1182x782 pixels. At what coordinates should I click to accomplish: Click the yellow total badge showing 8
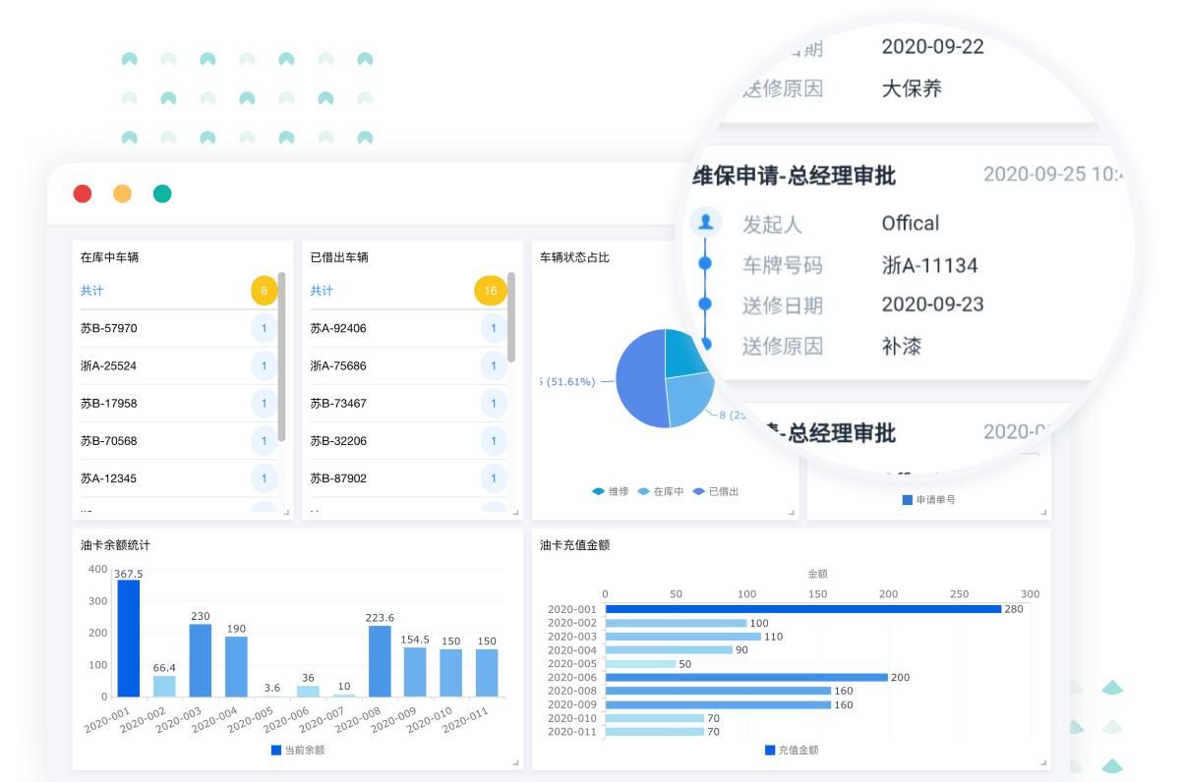[264, 291]
